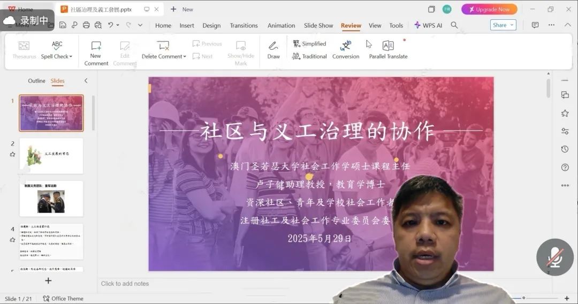Convert text to Traditional Chinese
Screen dimensions: 578x304
309,56
